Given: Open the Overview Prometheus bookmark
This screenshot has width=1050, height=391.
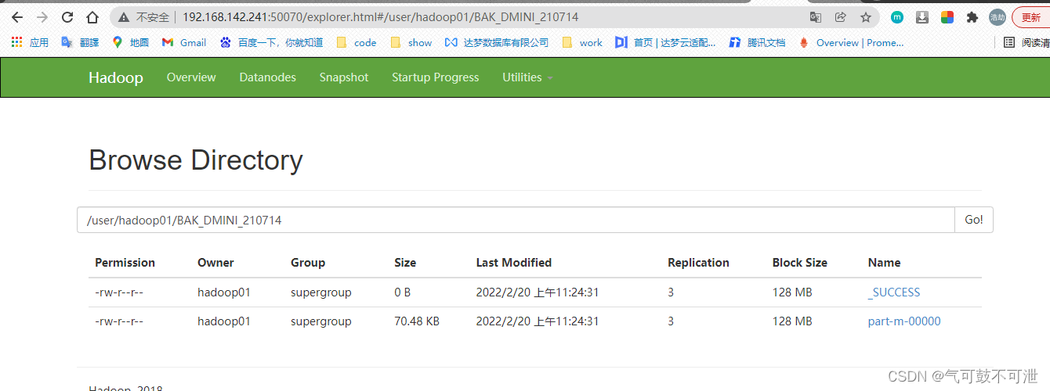Looking at the screenshot, I should [851, 43].
